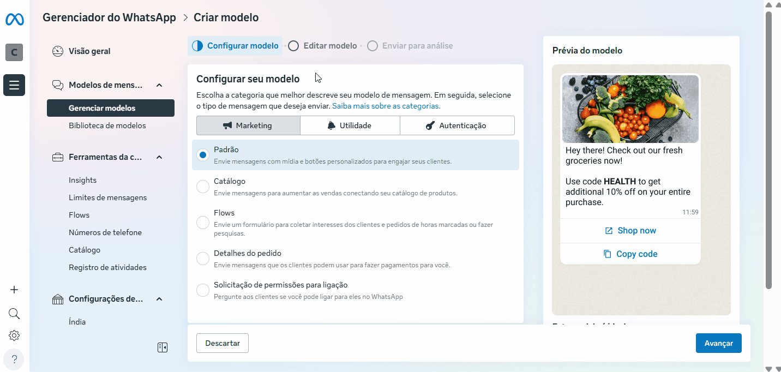Choose the Detalhes do pedido radio option

[x=203, y=259]
